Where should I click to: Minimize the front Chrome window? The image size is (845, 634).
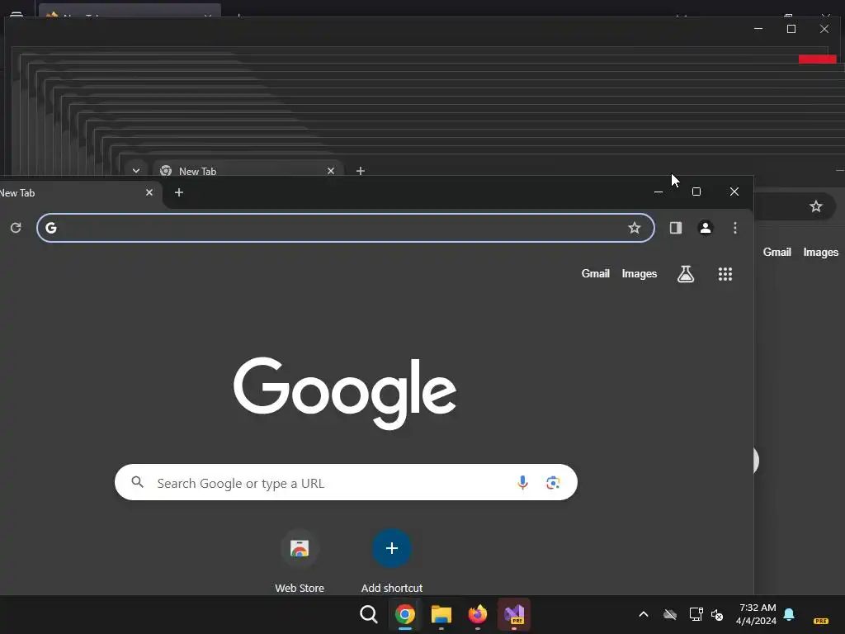(658, 192)
